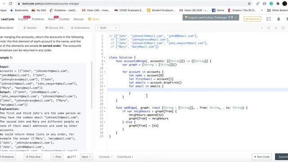Open the Explore menu
This screenshot has width=288, height=162.
(x=23, y=19)
